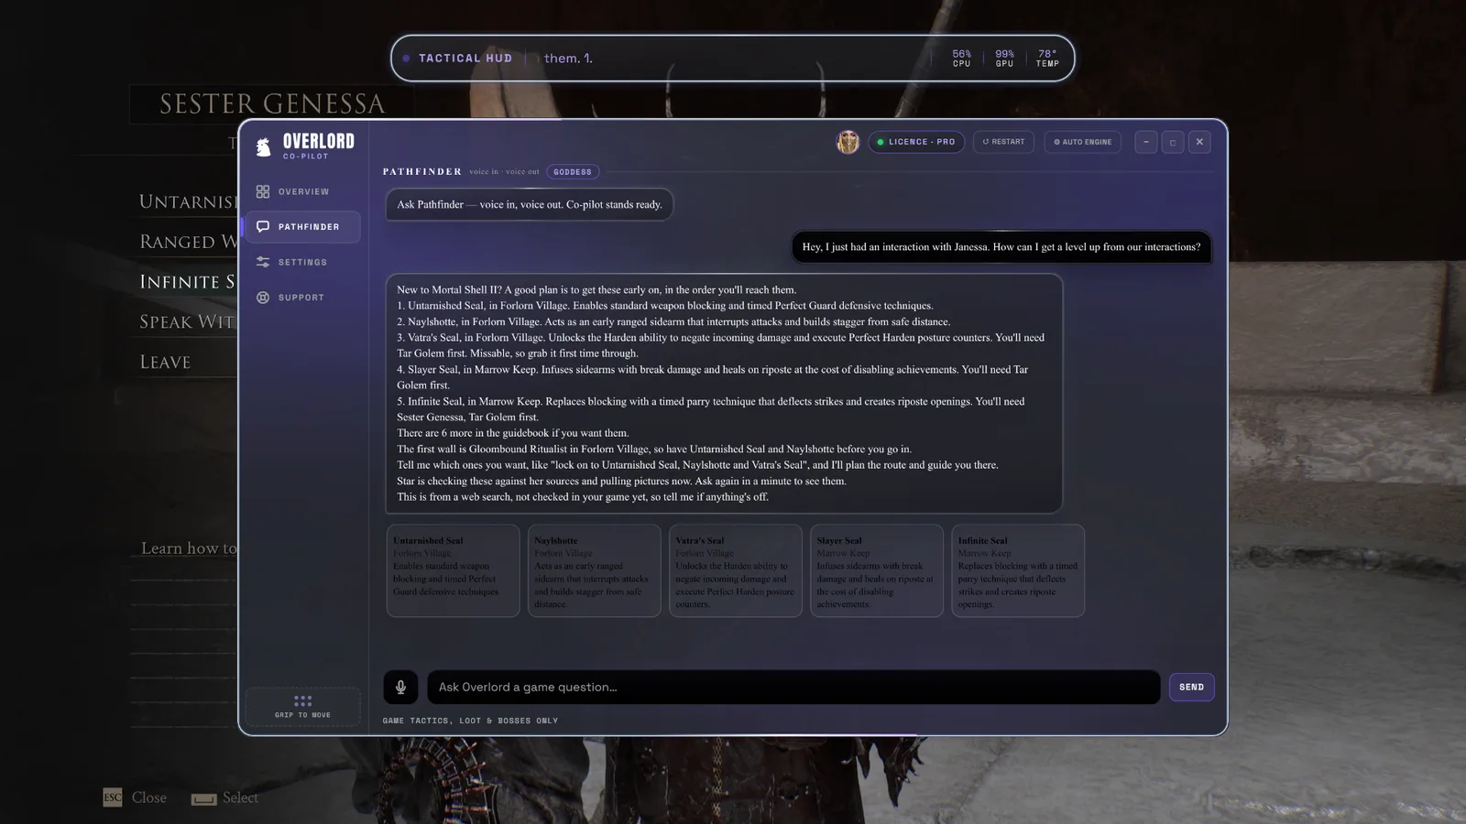Select the Pathfinder sidebar item
This screenshot has width=1466, height=824.
[302, 227]
